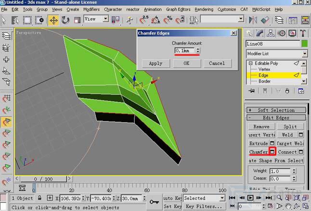Click the Chamfer Amount input field
This screenshot has height=211, width=311.
[184, 50]
